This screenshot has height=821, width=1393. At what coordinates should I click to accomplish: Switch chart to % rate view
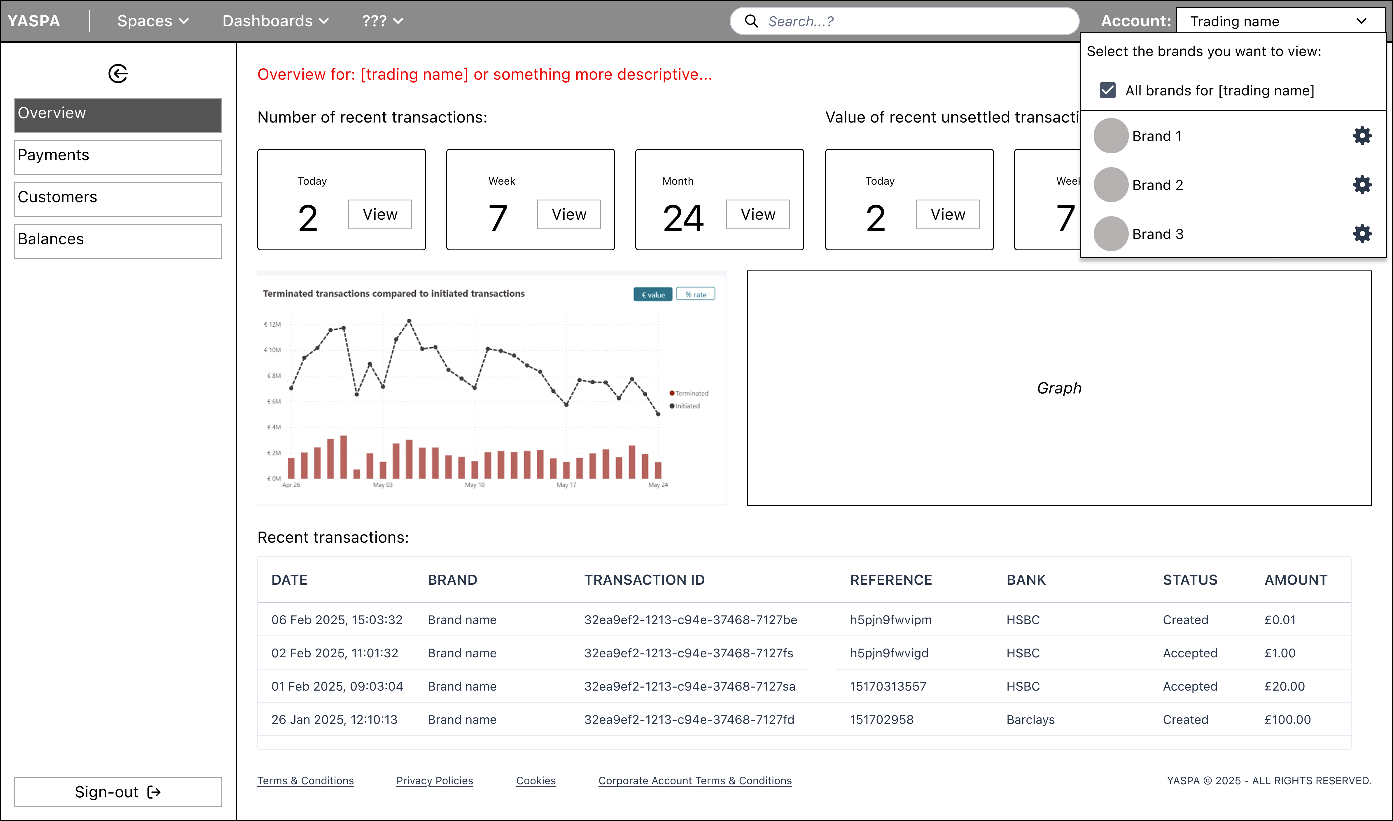click(x=695, y=294)
